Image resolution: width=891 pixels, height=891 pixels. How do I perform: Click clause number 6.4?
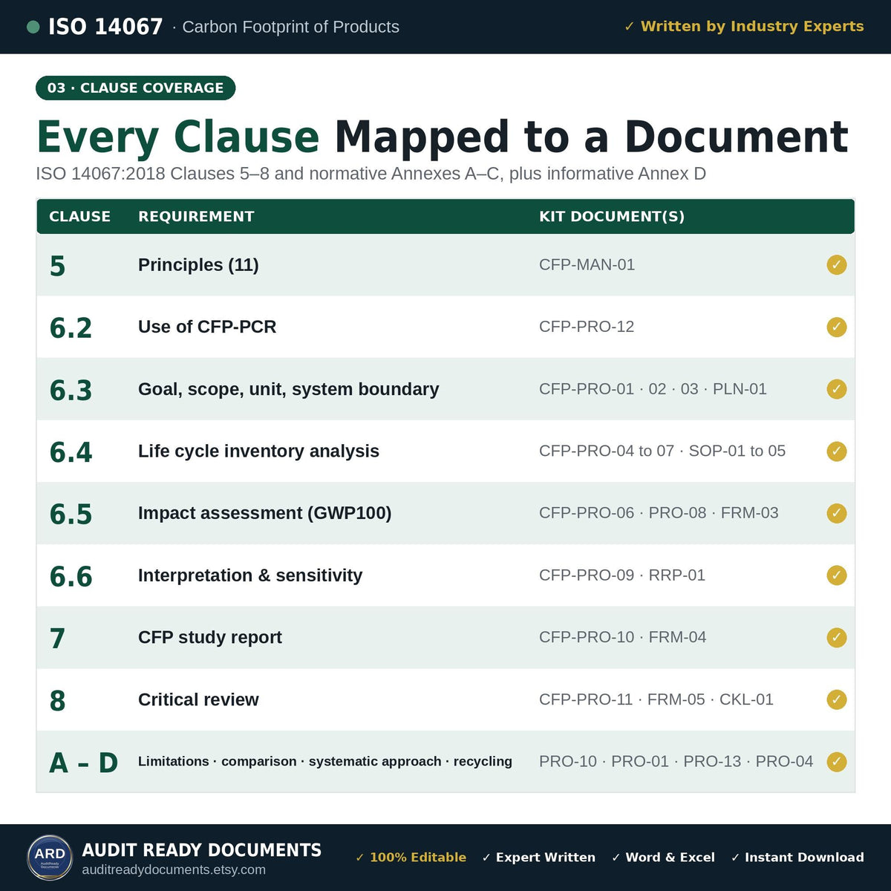pos(71,451)
